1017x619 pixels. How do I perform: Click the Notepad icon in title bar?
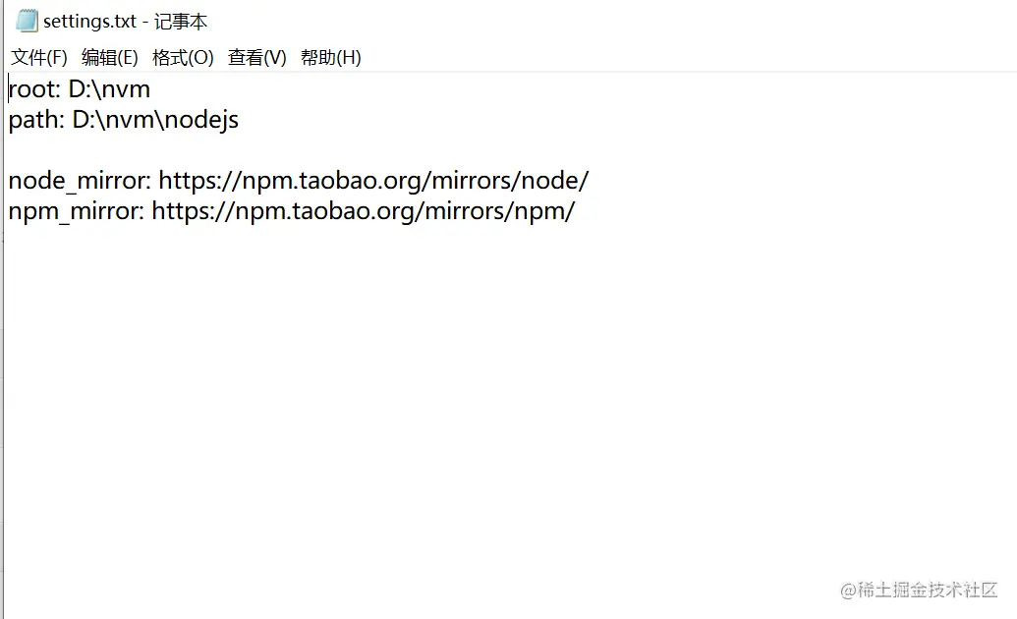tap(28, 21)
